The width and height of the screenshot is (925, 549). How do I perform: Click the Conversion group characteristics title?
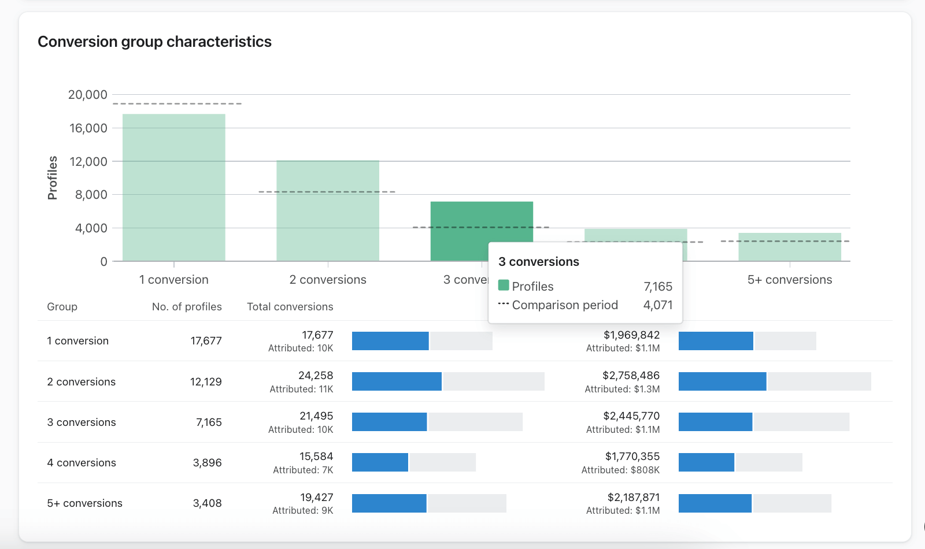[155, 41]
